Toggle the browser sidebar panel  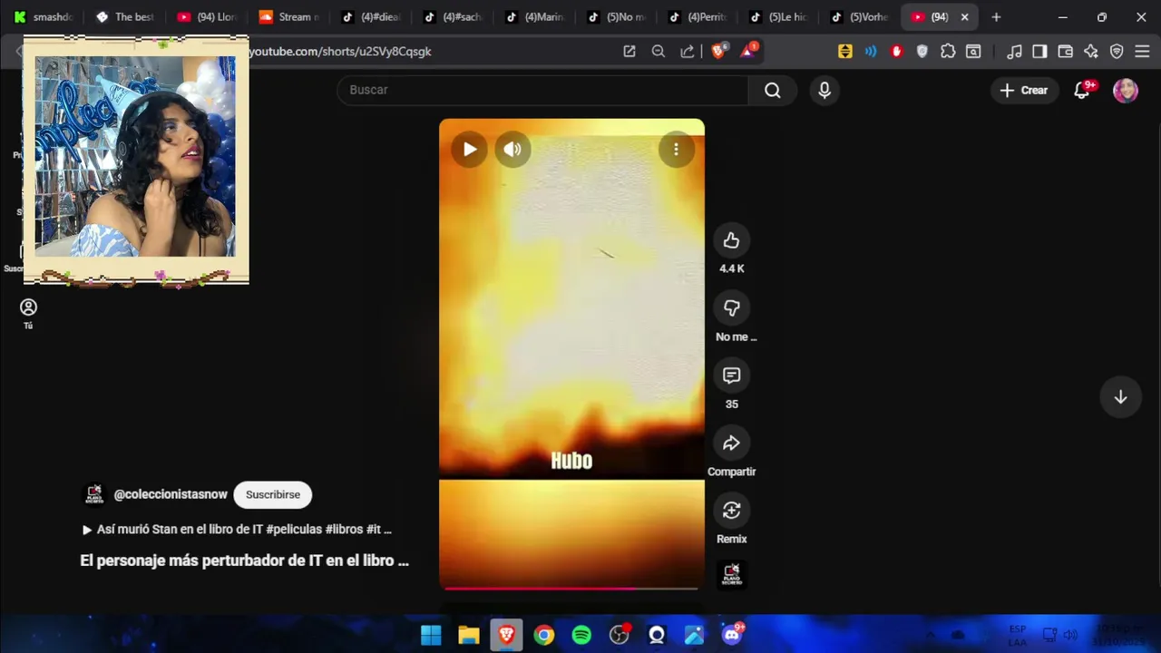tap(1039, 52)
